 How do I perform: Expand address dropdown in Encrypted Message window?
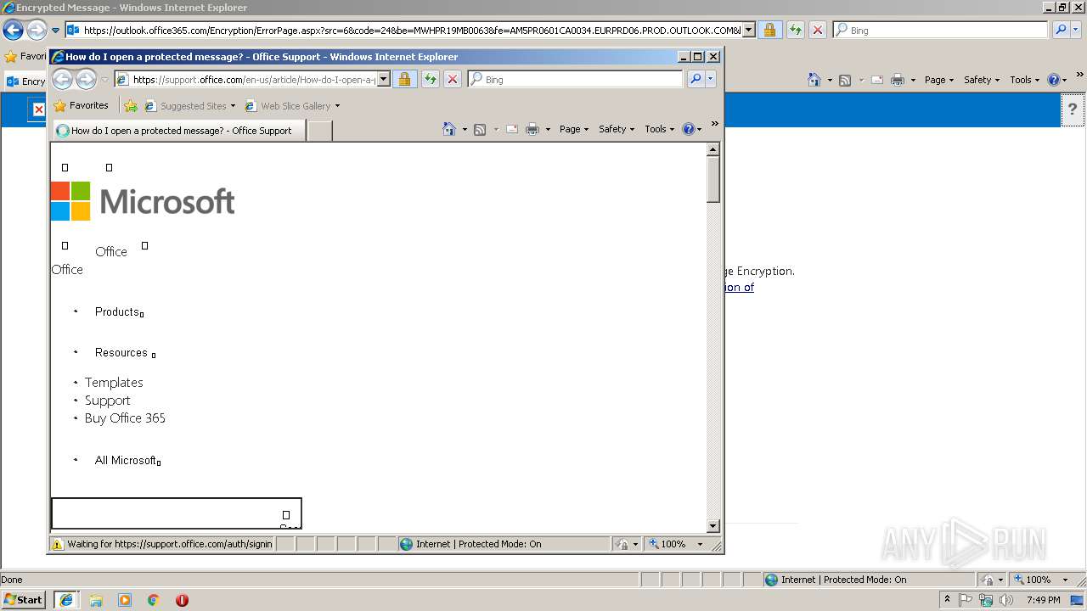pyautogui.click(x=748, y=30)
